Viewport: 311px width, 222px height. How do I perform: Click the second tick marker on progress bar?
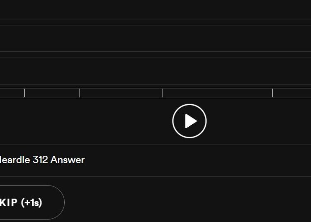80,93
